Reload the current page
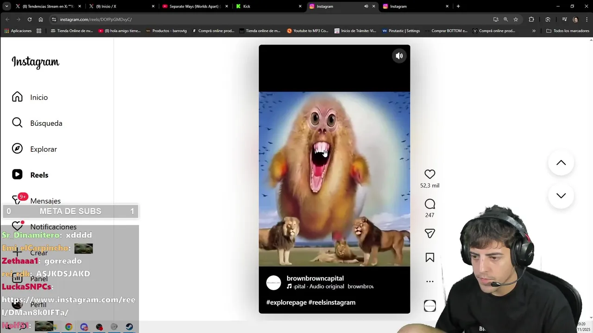593x333 pixels. click(30, 19)
